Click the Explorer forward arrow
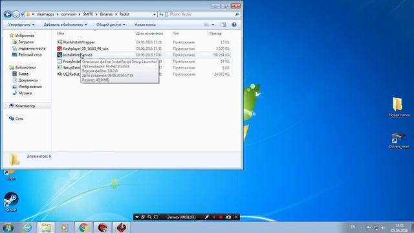The height and width of the screenshot is (233, 414). click(x=16, y=14)
